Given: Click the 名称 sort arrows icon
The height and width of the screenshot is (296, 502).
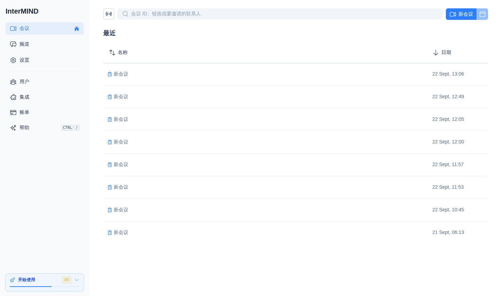Looking at the screenshot, I should (x=112, y=53).
